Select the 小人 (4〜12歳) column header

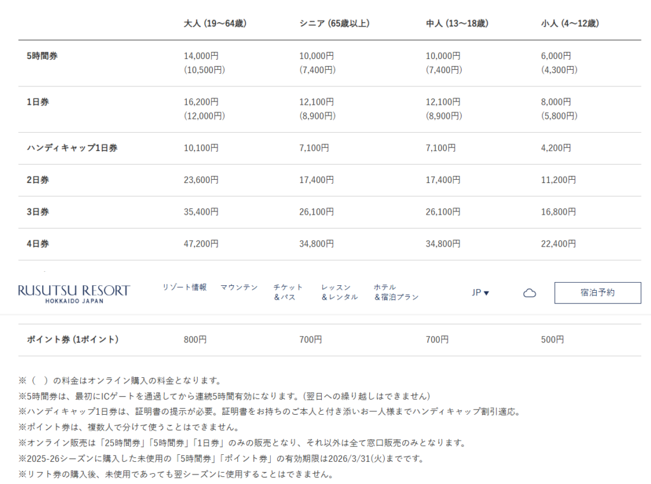pos(570,24)
